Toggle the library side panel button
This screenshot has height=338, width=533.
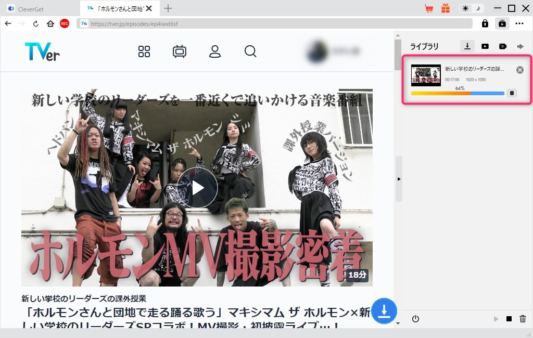pos(502,23)
